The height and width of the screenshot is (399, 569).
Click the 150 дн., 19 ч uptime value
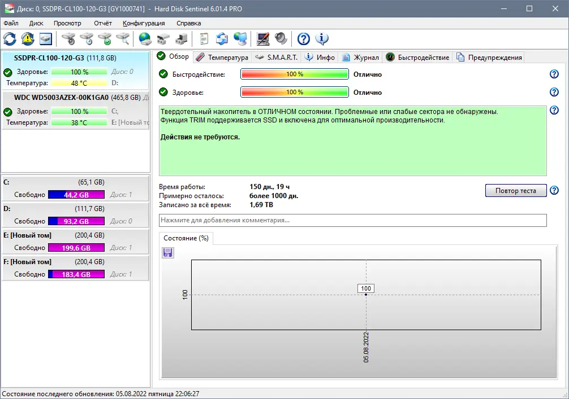pyautogui.click(x=270, y=187)
